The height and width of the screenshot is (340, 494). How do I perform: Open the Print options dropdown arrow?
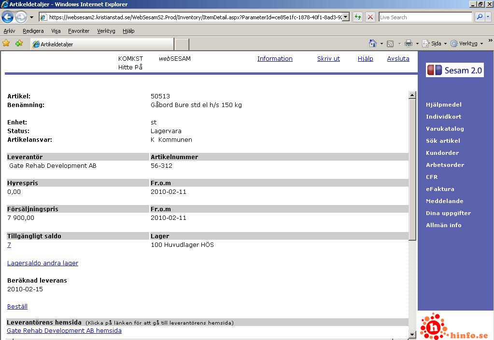coord(417,44)
